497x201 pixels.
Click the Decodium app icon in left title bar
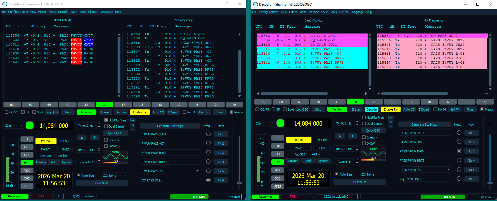pos(4,4)
